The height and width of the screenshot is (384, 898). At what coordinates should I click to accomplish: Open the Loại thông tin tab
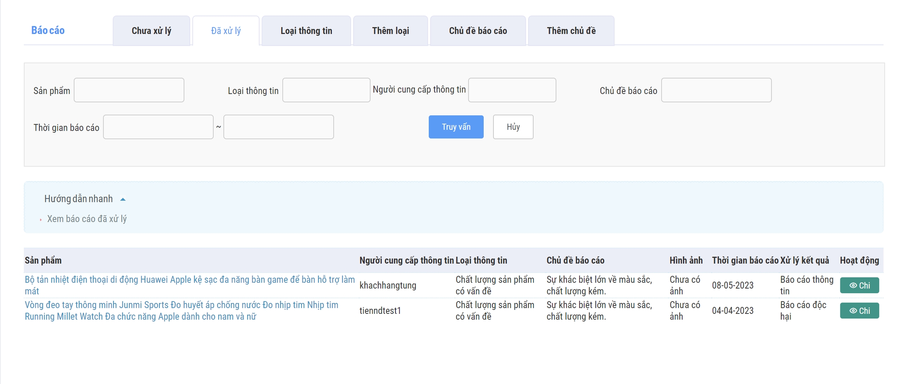pyautogui.click(x=306, y=31)
